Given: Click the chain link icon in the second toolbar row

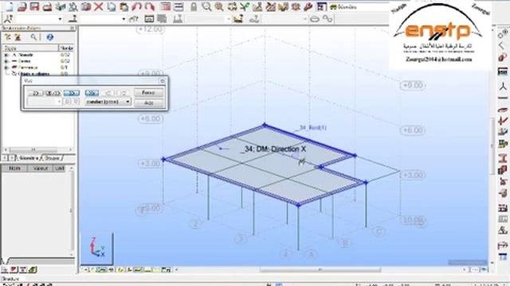Looking at the screenshot, I should coord(328,19).
